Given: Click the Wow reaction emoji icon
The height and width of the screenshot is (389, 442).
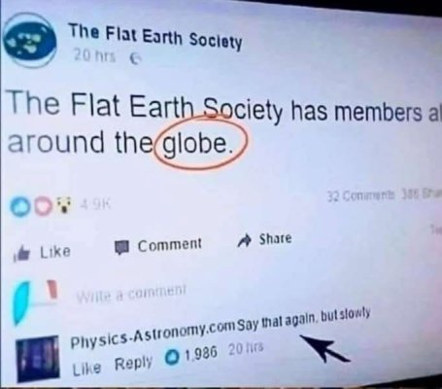Looking at the screenshot, I should pos(63,205).
